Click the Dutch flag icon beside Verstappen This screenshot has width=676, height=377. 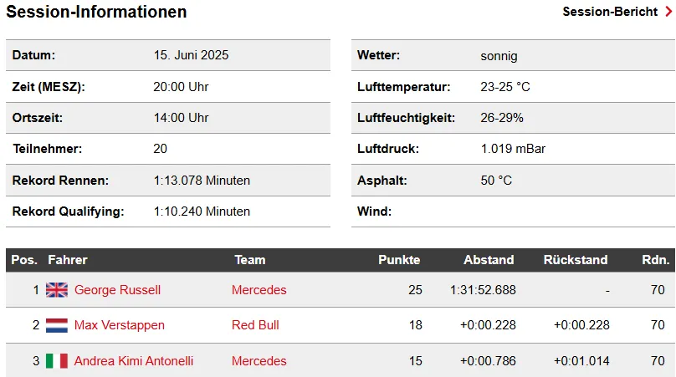57,325
